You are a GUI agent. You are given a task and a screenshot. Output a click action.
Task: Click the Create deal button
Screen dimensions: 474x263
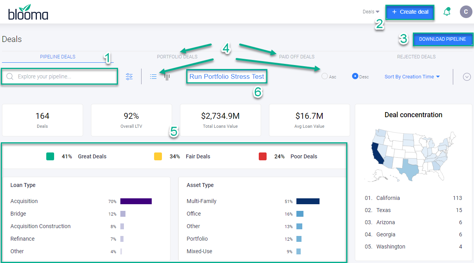pos(410,12)
